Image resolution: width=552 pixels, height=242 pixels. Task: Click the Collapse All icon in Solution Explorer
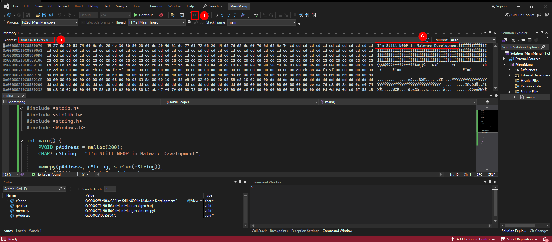coord(530,40)
